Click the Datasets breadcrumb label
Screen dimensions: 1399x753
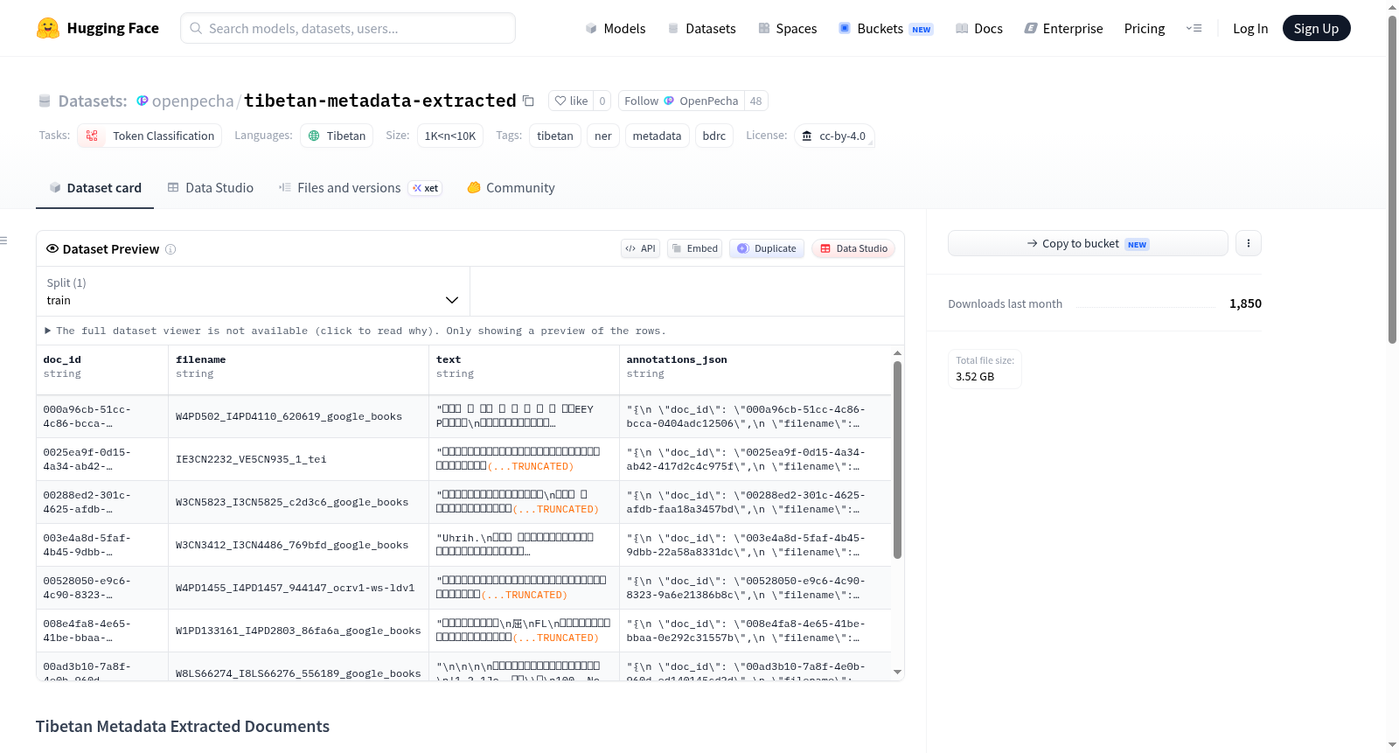(93, 101)
